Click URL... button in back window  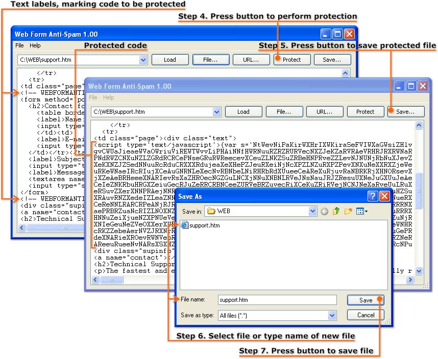[251, 60]
